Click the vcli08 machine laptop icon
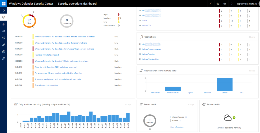Image resolution: width=260 pixels, height=133 pixels. point(140,21)
